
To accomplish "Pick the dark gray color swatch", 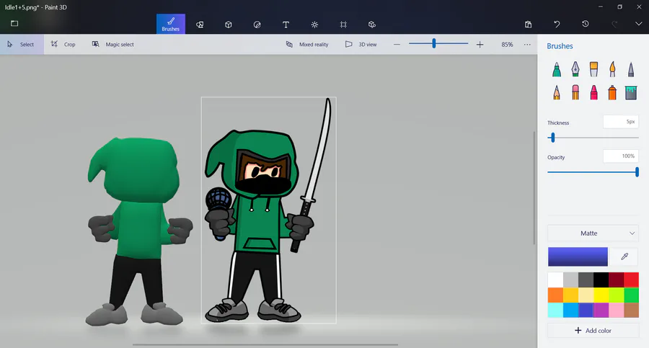I will (x=586, y=280).
